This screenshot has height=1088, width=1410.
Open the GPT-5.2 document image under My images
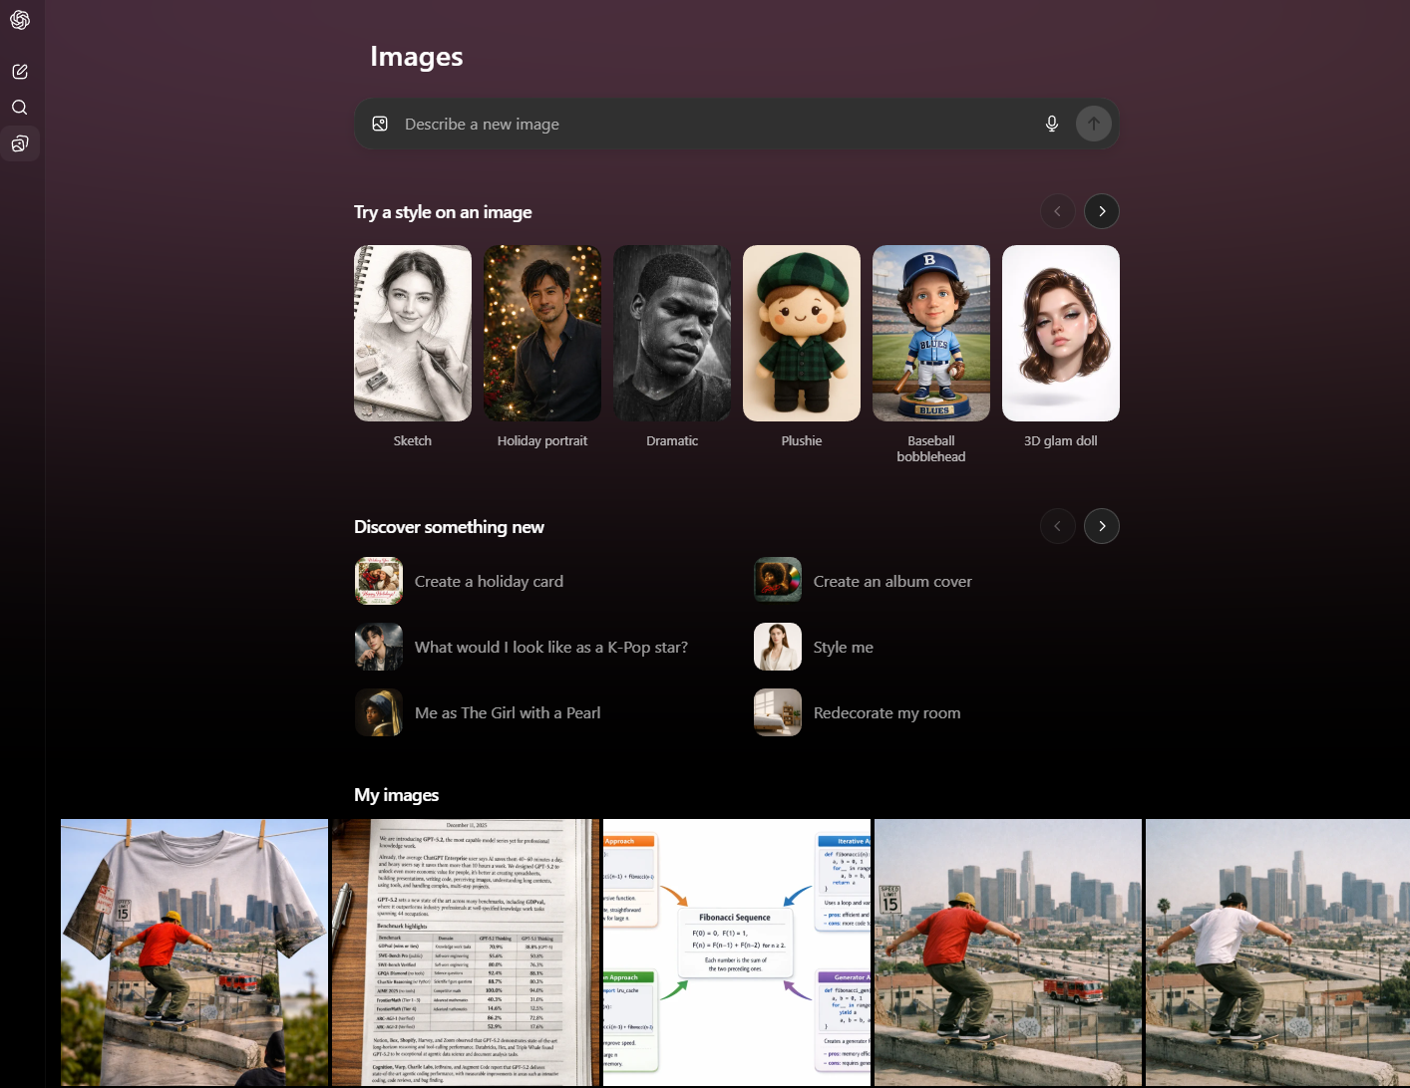(x=465, y=952)
